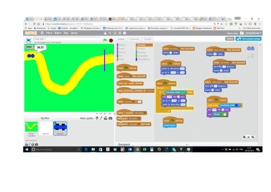Choose new sprite from library icon
This screenshot has height=192, width=271.
coord(97,118)
